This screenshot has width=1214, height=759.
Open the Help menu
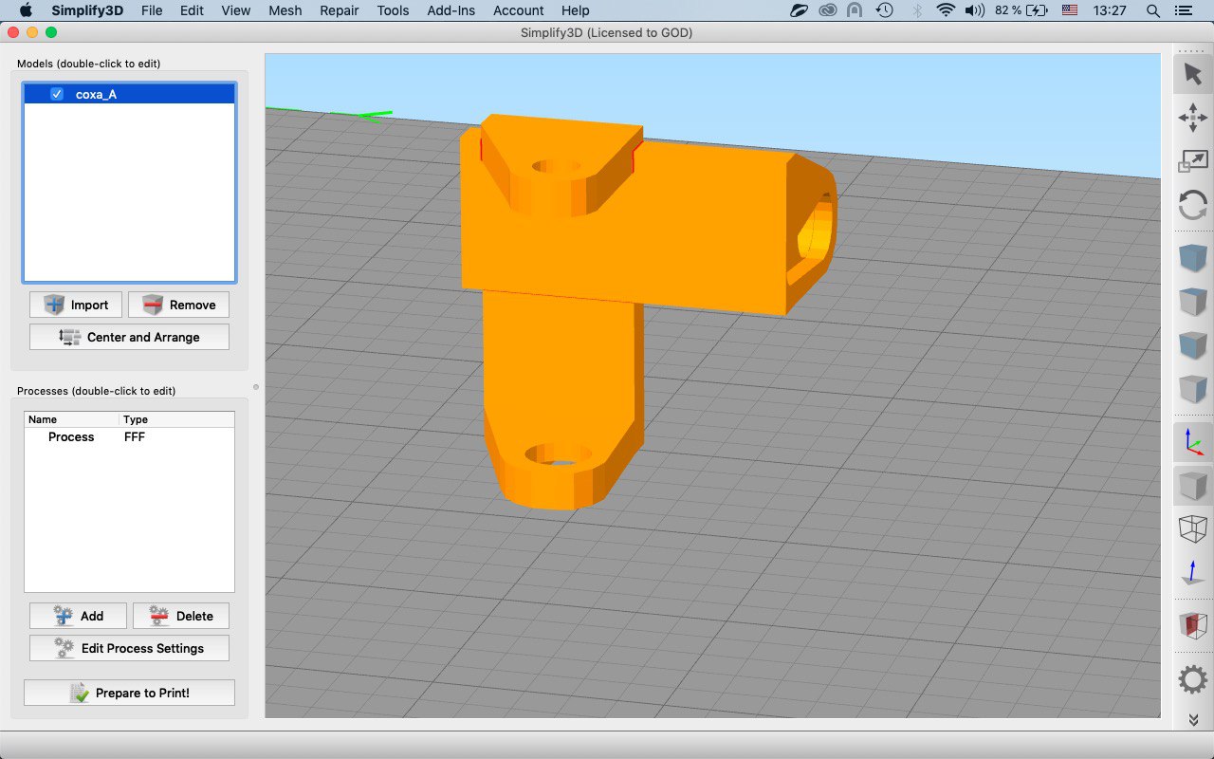pos(575,10)
